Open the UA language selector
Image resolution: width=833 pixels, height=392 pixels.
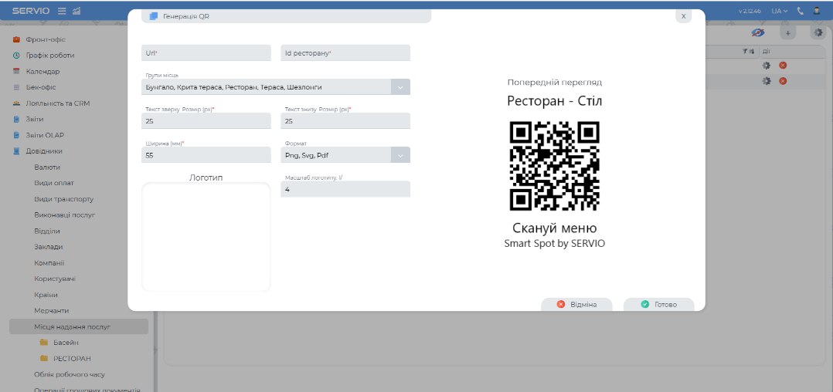(779, 11)
